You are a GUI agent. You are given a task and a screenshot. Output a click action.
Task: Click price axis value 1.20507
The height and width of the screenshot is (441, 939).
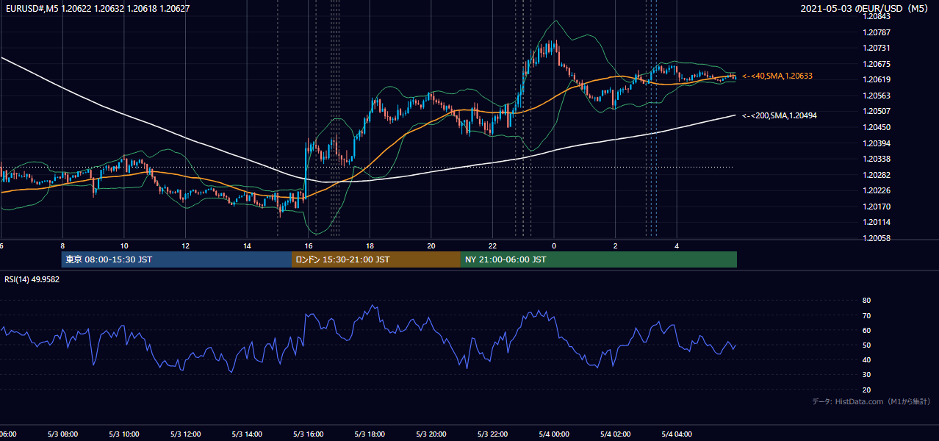877,112
